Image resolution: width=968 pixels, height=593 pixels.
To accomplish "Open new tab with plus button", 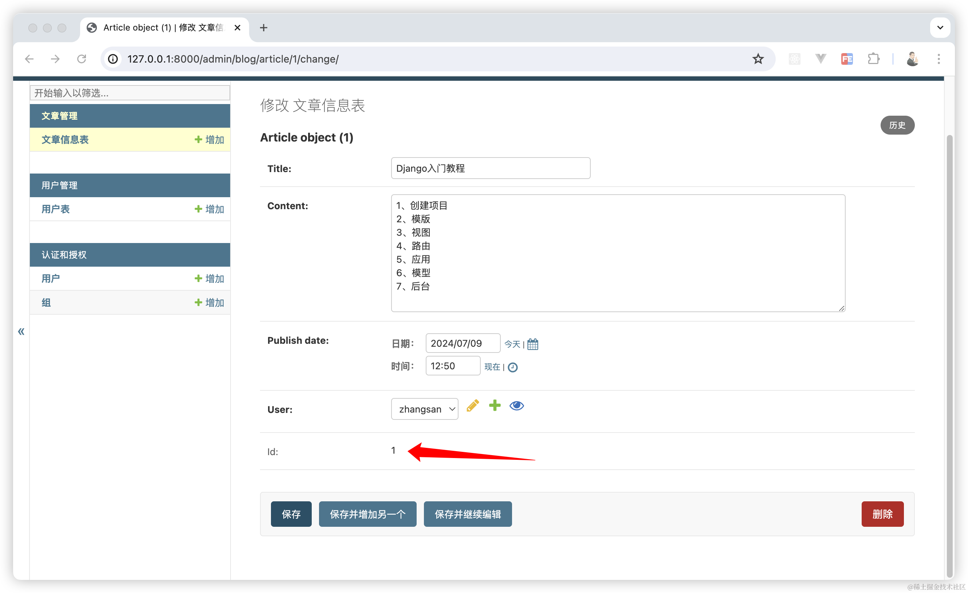I will (264, 28).
